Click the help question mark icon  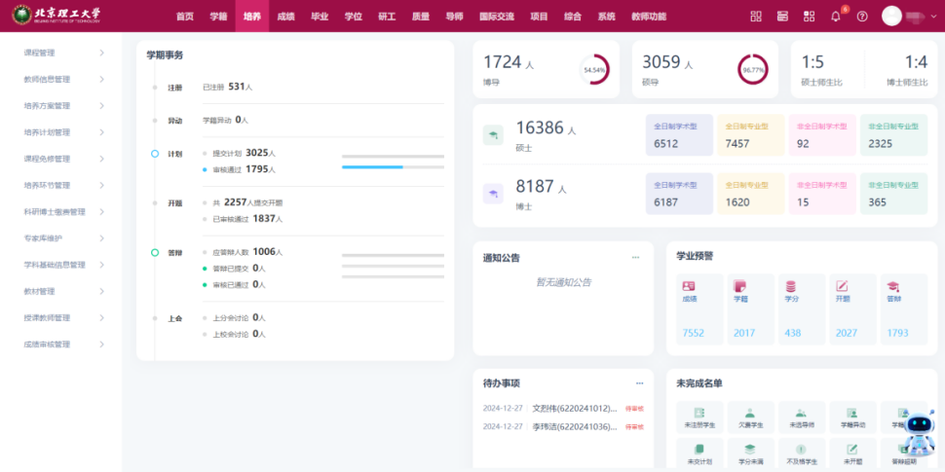click(x=862, y=17)
